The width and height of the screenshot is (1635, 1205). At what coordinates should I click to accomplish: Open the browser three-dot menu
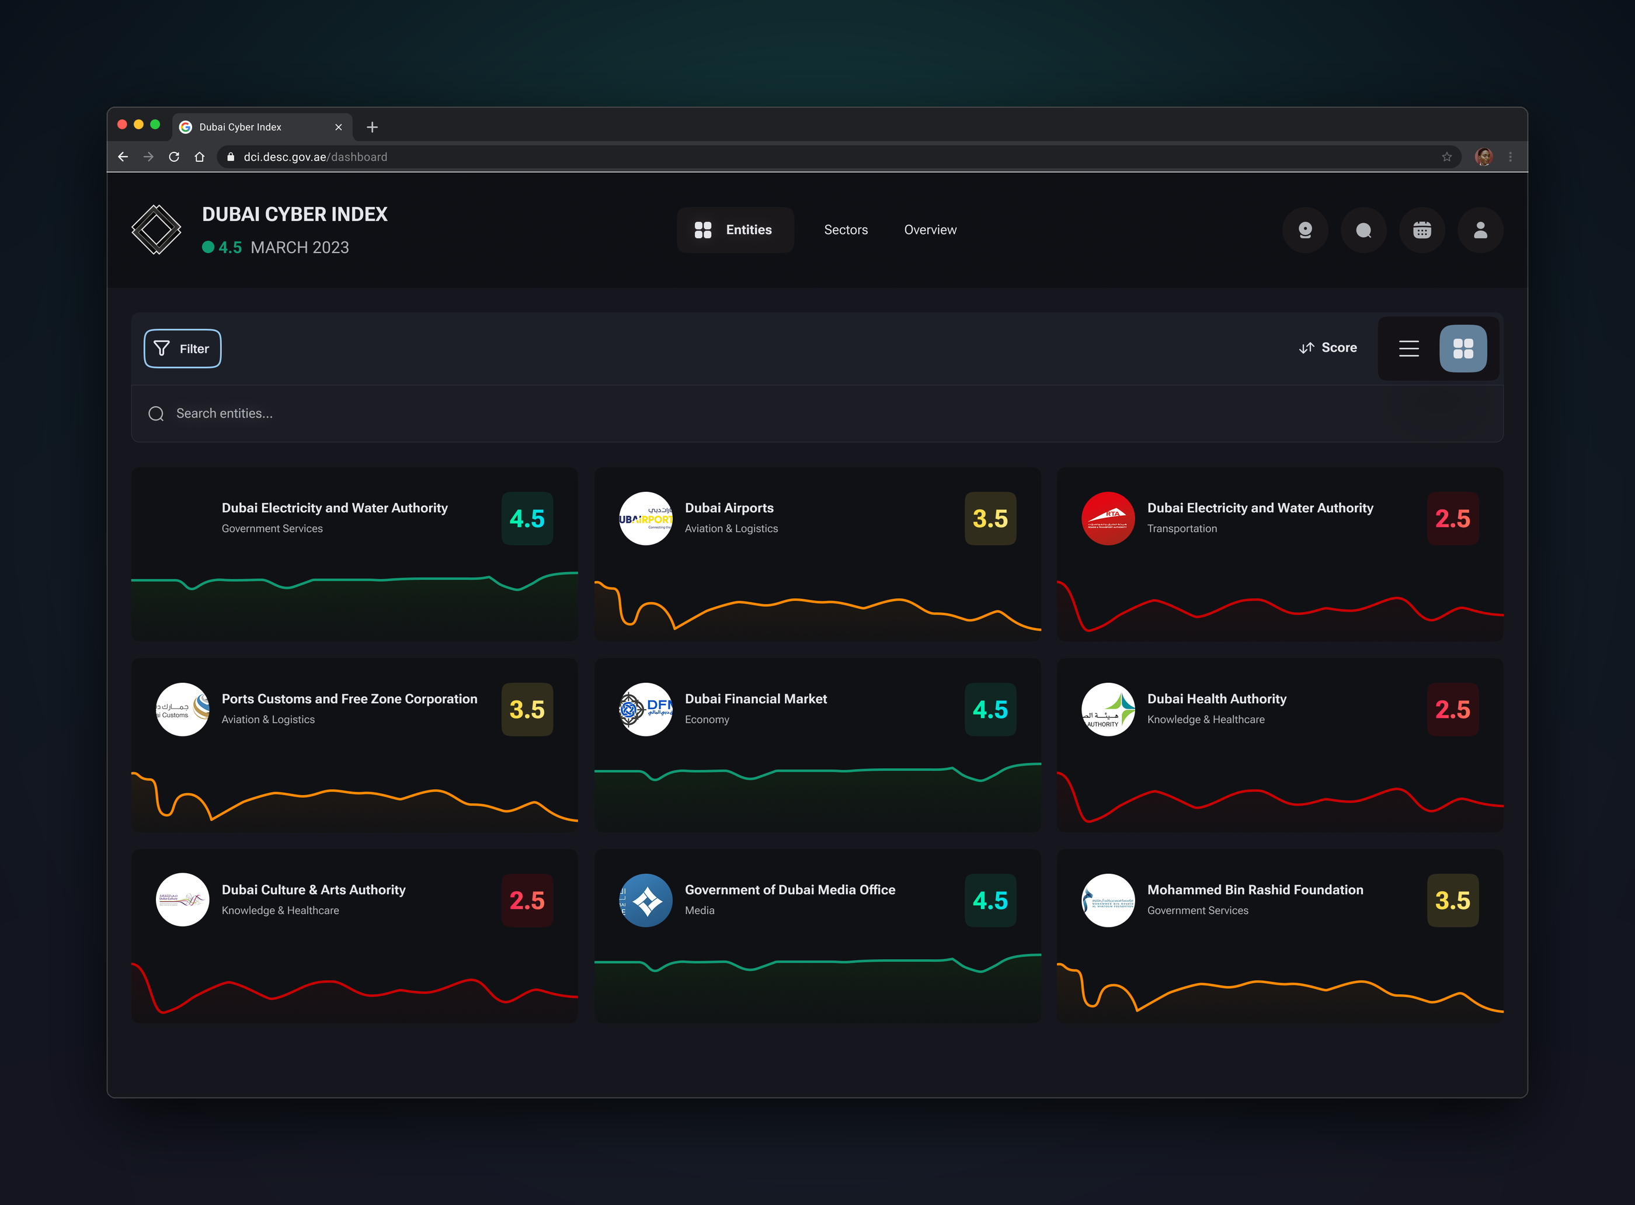coord(1510,157)
